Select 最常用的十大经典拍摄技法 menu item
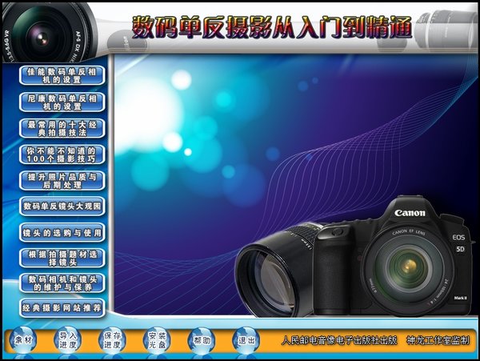 point(62,129)
